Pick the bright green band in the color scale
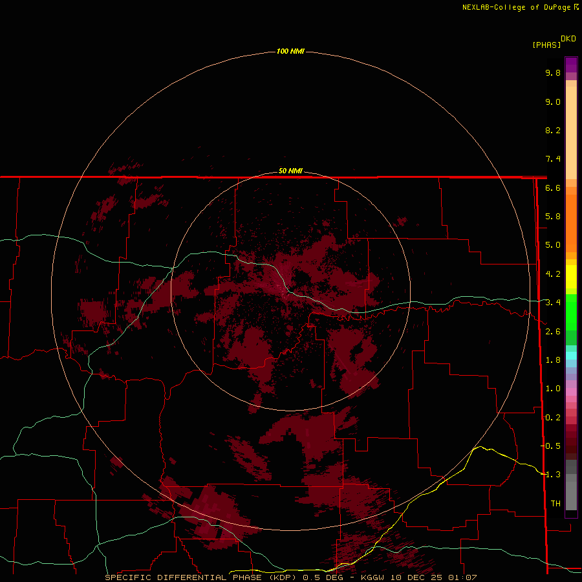The image size is (582, 582). (x=571, y=312)
